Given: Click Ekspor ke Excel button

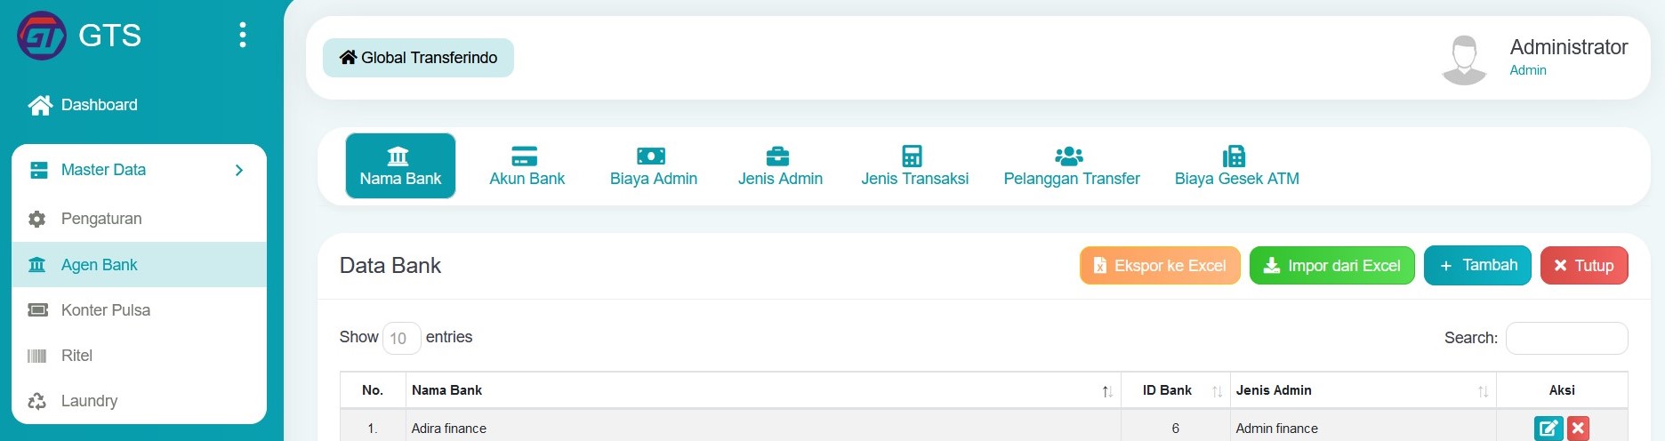Looking at the screenshot, I should point(1160,266).
